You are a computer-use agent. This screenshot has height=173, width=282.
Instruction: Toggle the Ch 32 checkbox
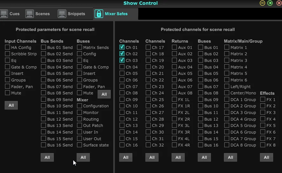[x=148, y=145]
